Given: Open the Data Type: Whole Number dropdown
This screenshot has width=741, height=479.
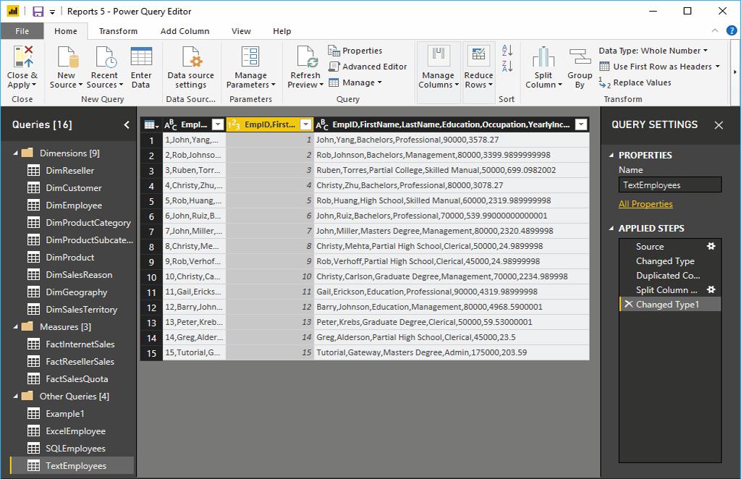Looking at the screenshot, I should coord(653,51).
